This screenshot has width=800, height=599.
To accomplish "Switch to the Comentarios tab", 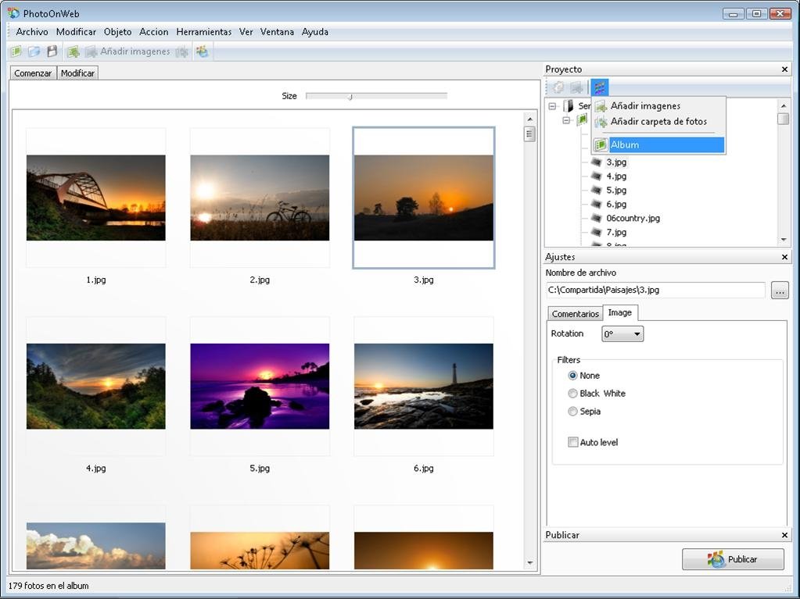I will (575, 314).
